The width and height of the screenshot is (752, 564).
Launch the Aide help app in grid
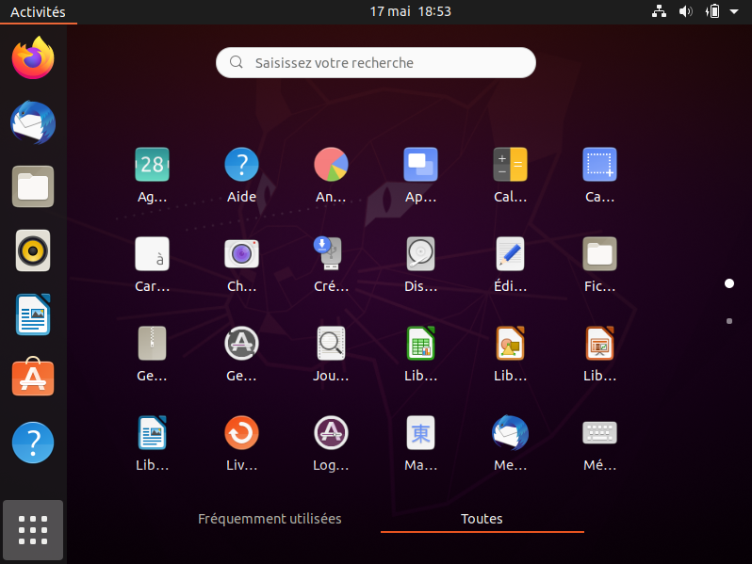[241, 165]
